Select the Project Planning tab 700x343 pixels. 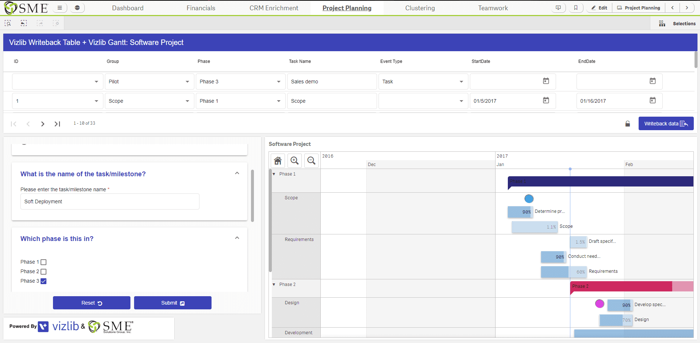347,8
